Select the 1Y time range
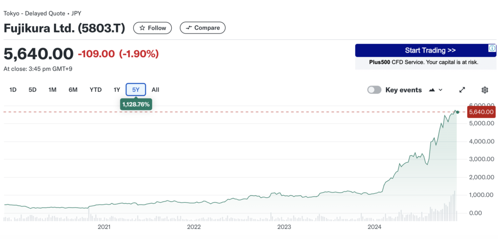The height and width of the screenshot is (239, 498). coord(117,90)
